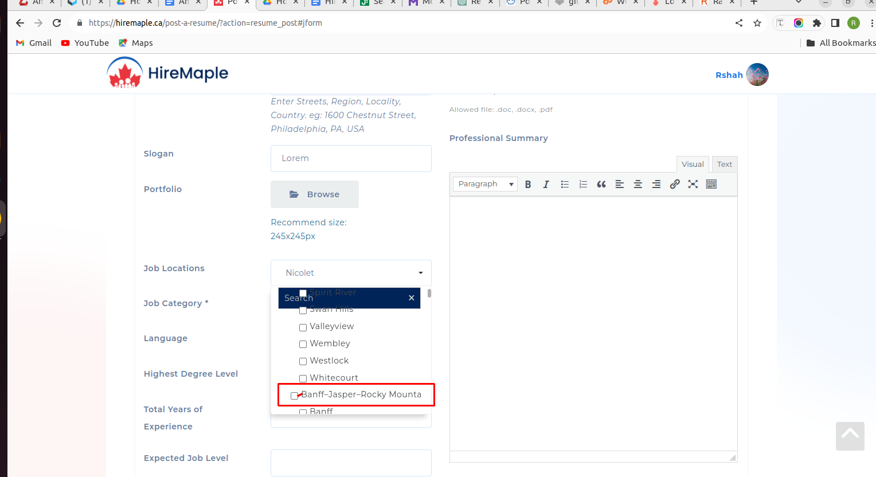This screenshot has width=876, height=477.
Task: Bookmark this page with the star icon
Action: tap(757, 23)
